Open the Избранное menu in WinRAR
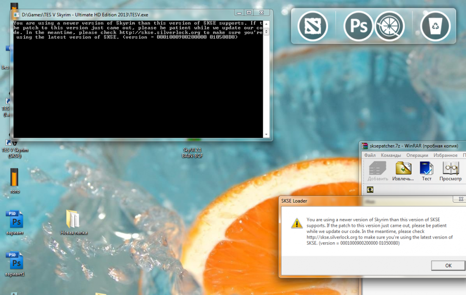This screenshot has height=295, width=466. click(445, 155)
